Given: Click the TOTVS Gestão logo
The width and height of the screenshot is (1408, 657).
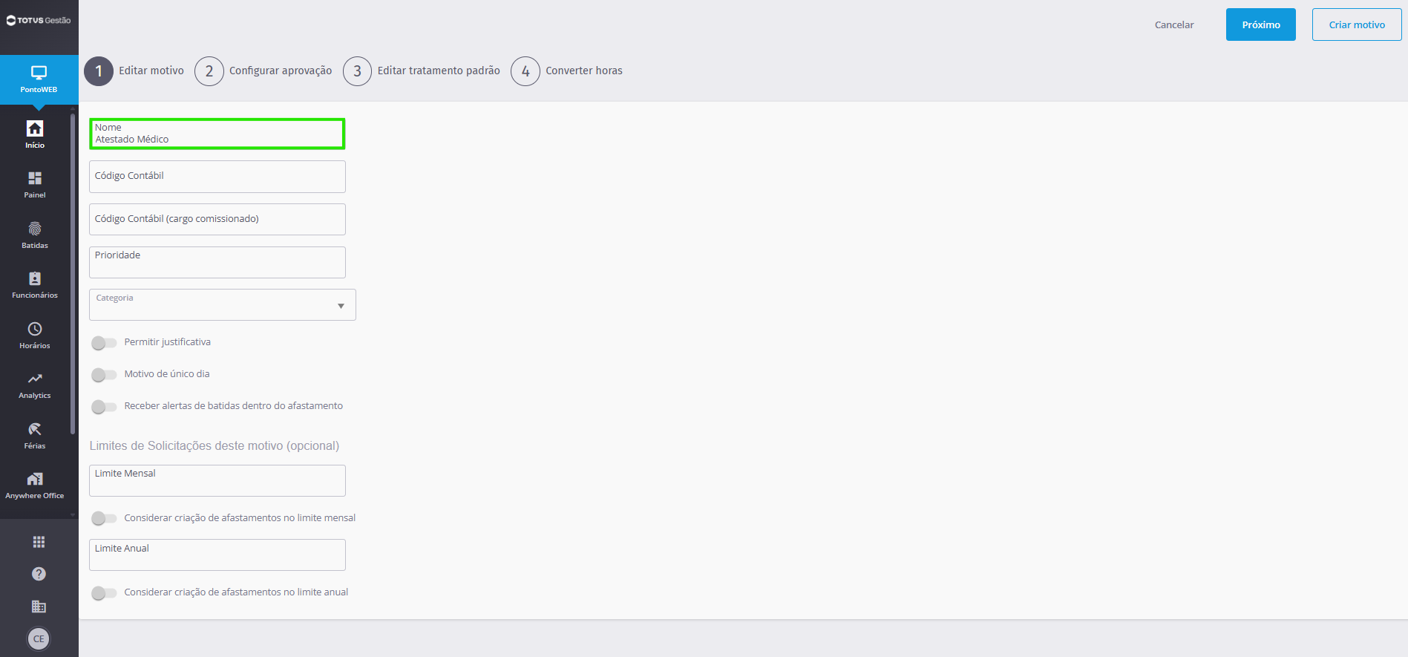Looking at the screenshot, I should pos(39,20).
